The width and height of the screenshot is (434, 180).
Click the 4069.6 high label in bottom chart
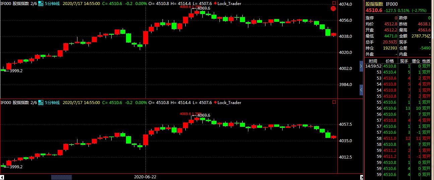click(204, 116)
